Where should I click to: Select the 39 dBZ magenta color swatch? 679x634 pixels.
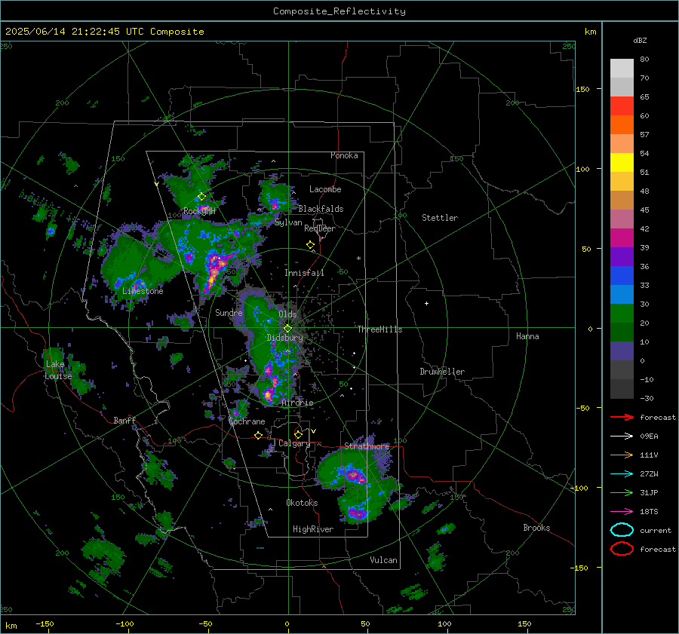(622, 238)
